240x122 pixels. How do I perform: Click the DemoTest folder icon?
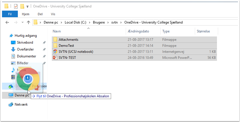[55, 46]
